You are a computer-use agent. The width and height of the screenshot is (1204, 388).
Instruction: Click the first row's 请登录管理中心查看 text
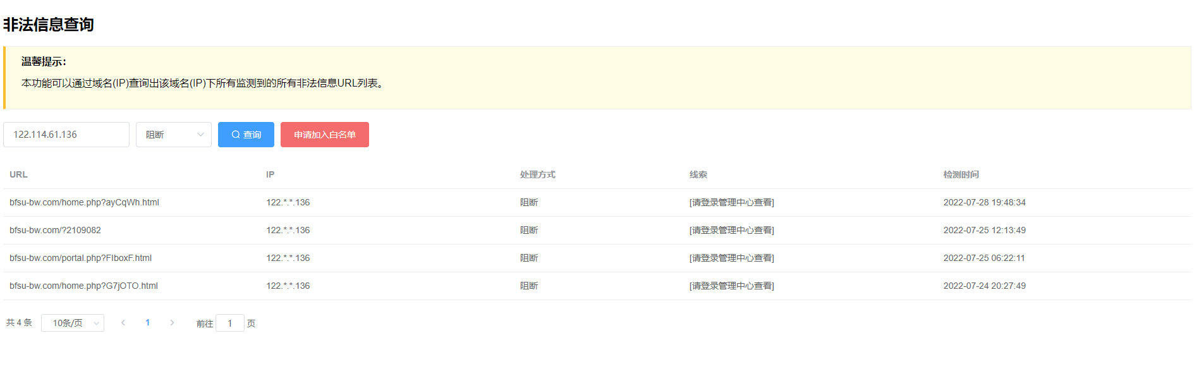[x=731, y=203]
